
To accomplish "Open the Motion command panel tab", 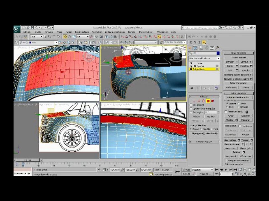I will click(207, 48).
